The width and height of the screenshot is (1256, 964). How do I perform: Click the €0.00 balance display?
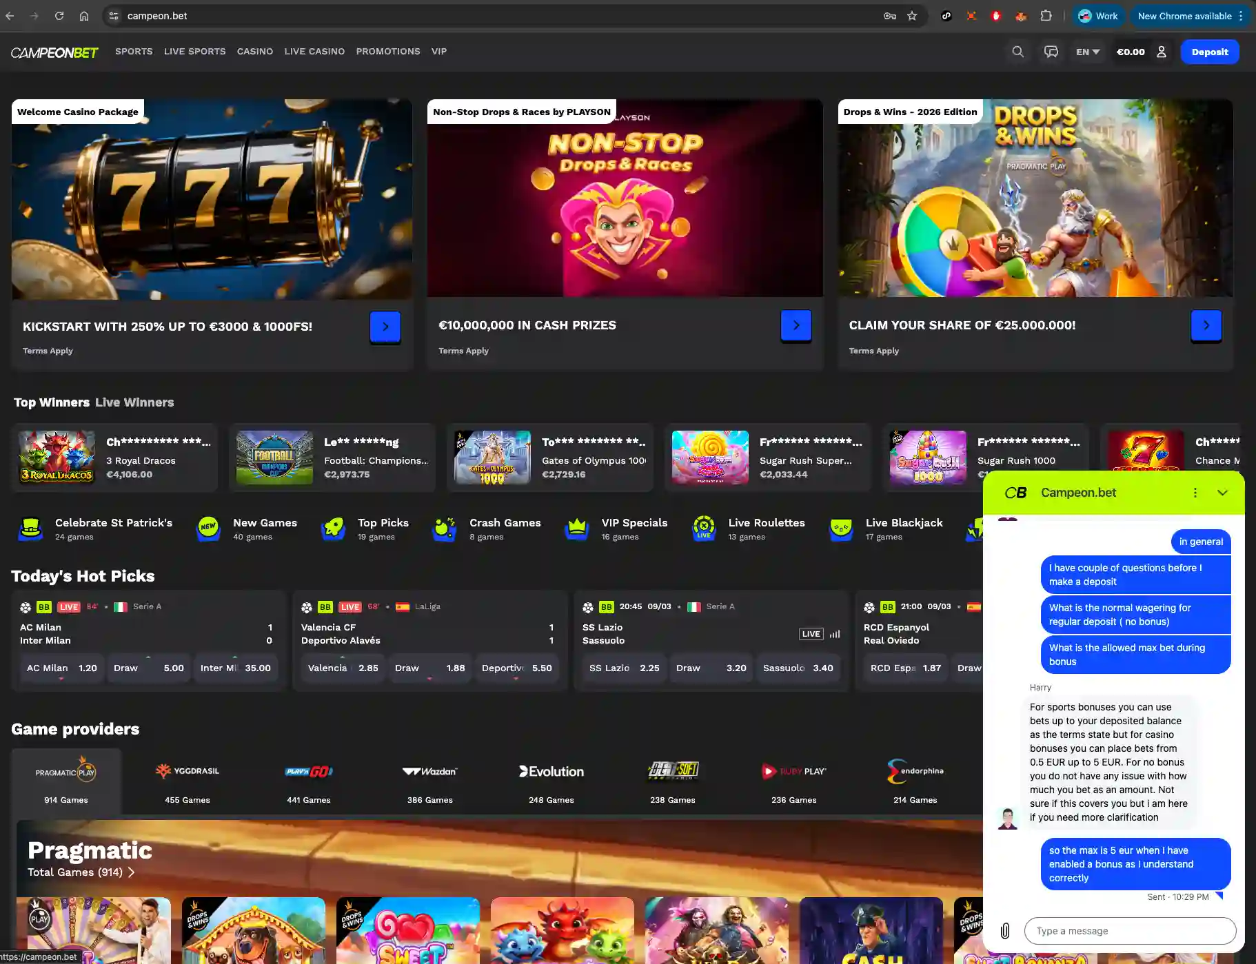point(1131,52)
